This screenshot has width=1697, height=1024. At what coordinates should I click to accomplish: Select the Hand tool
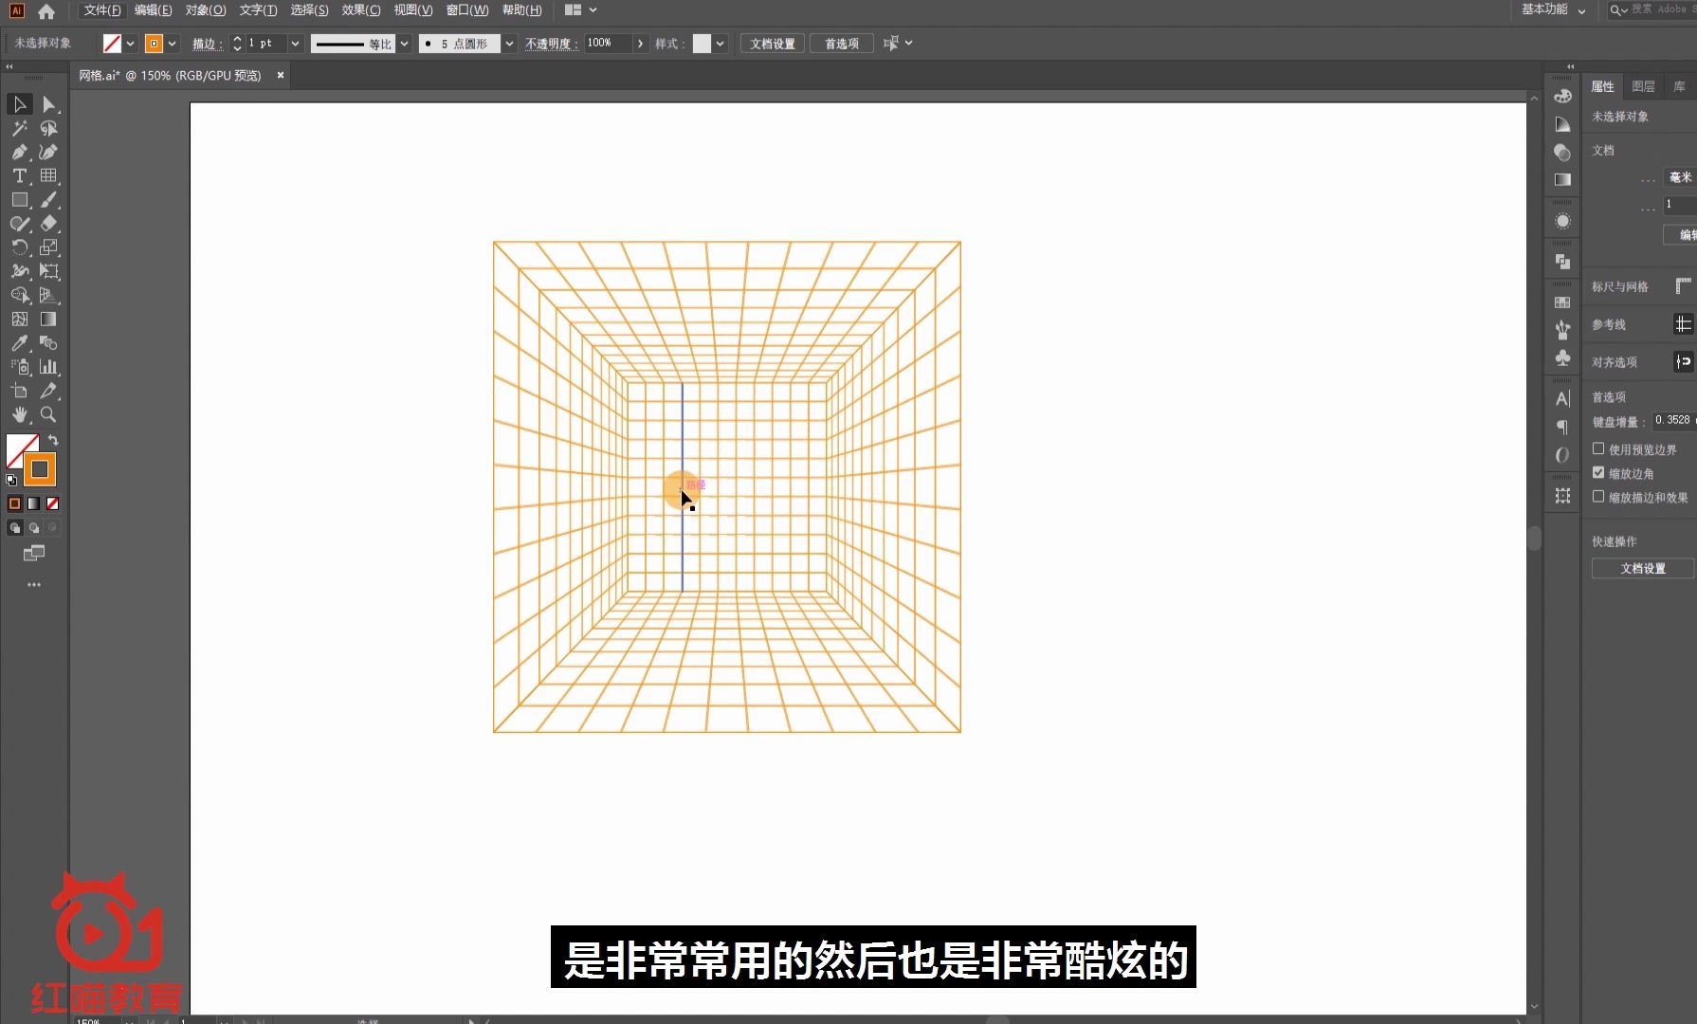[x=19, y=415]
